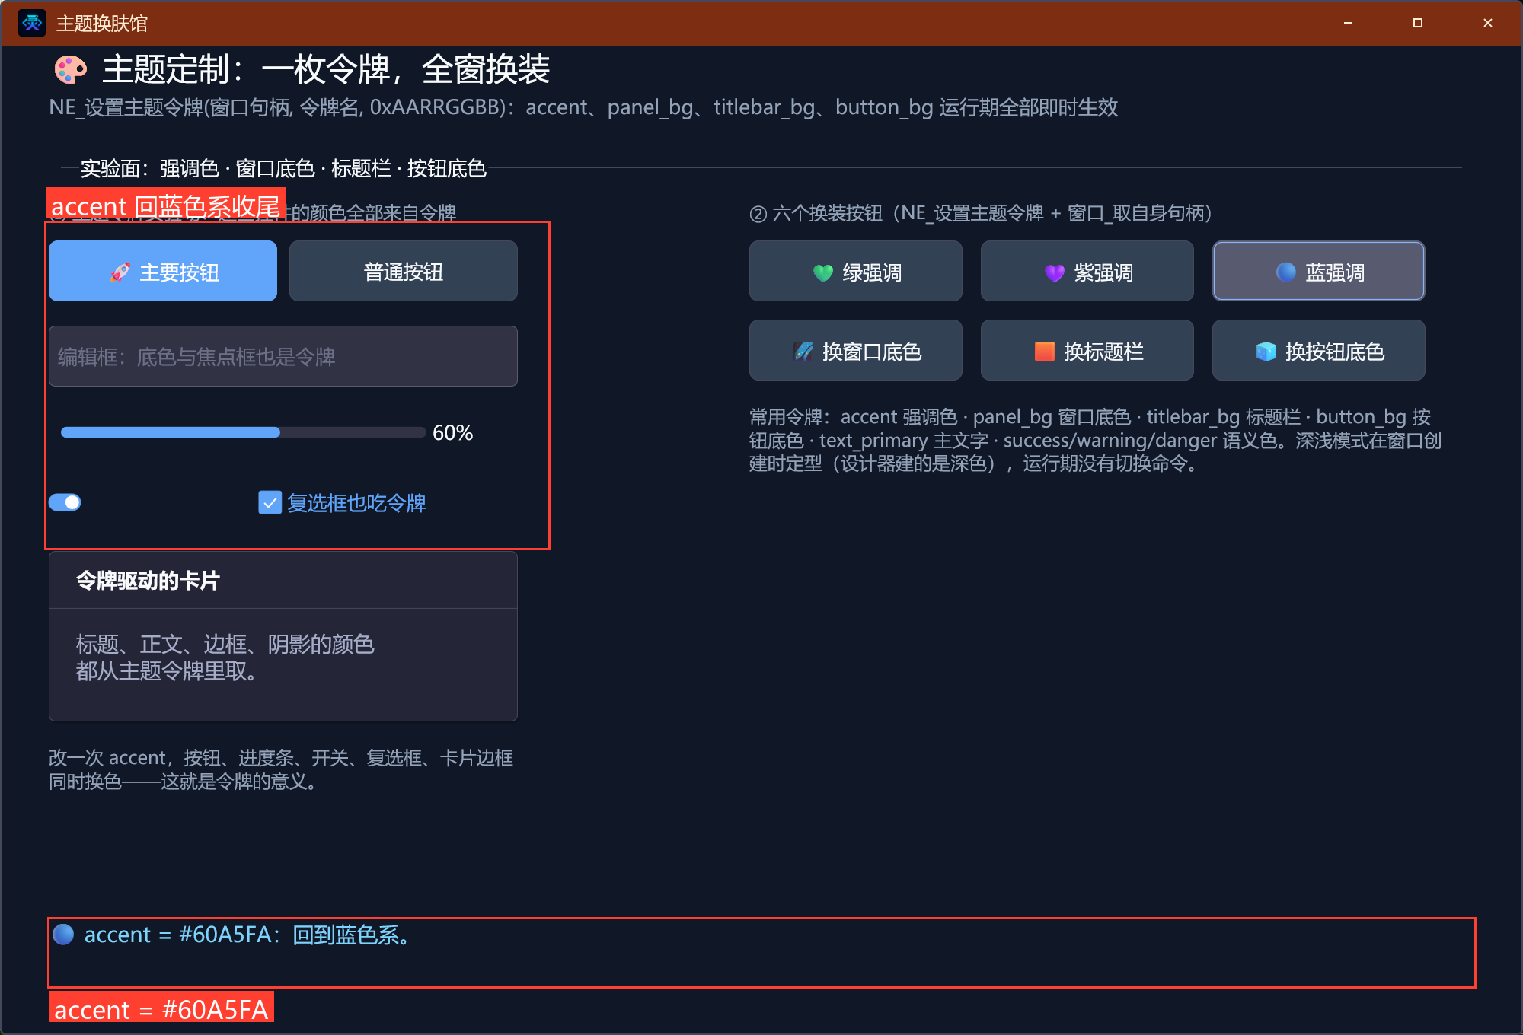1523x1035 pixels.
Task: Click the 改一次 accent explanatory note
Action: click(281, 769)
